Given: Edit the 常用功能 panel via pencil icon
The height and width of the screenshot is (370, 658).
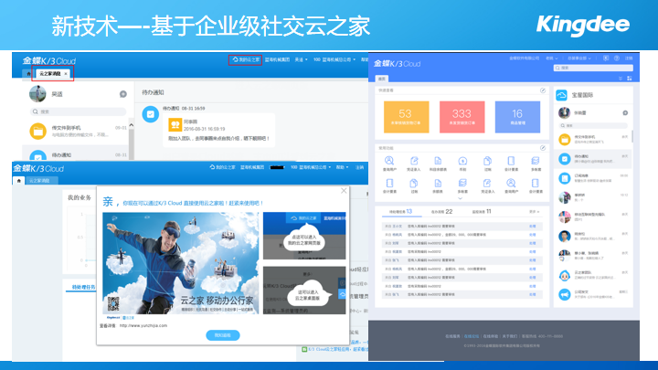Looking at the screenshot, I should click(x=543, y=148).
